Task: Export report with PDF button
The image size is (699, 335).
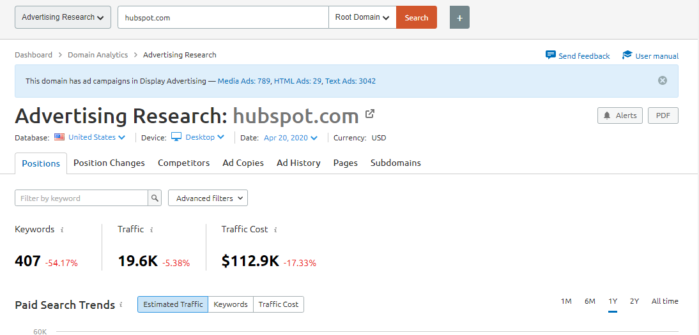Action: 663,115
